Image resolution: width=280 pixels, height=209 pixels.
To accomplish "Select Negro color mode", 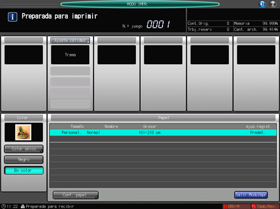I will point(24,159).
